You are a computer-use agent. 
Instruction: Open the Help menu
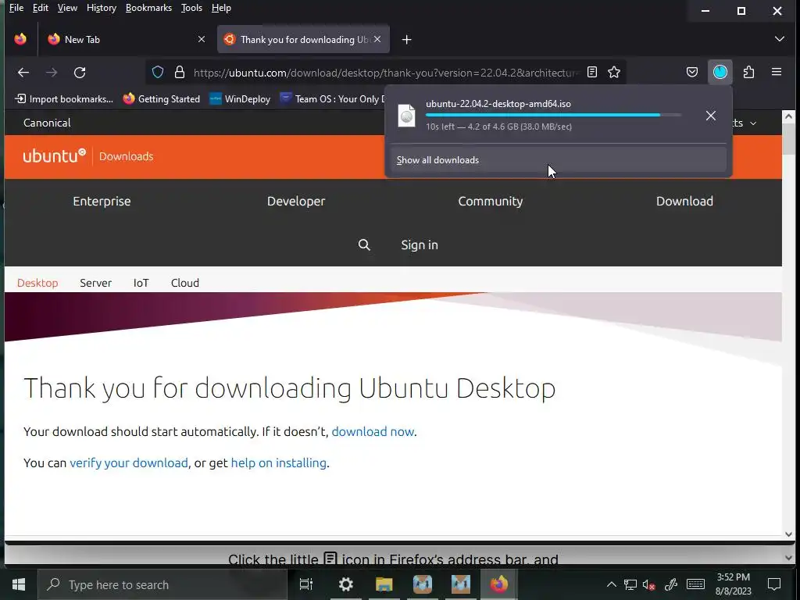tap(221, 8)
